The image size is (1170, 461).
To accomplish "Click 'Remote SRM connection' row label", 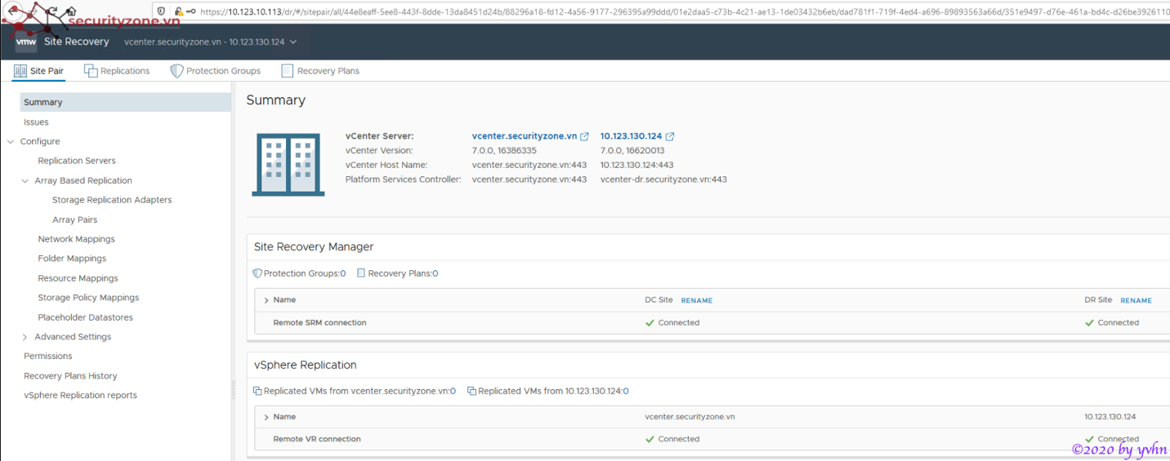I will [x=319, y=323].
